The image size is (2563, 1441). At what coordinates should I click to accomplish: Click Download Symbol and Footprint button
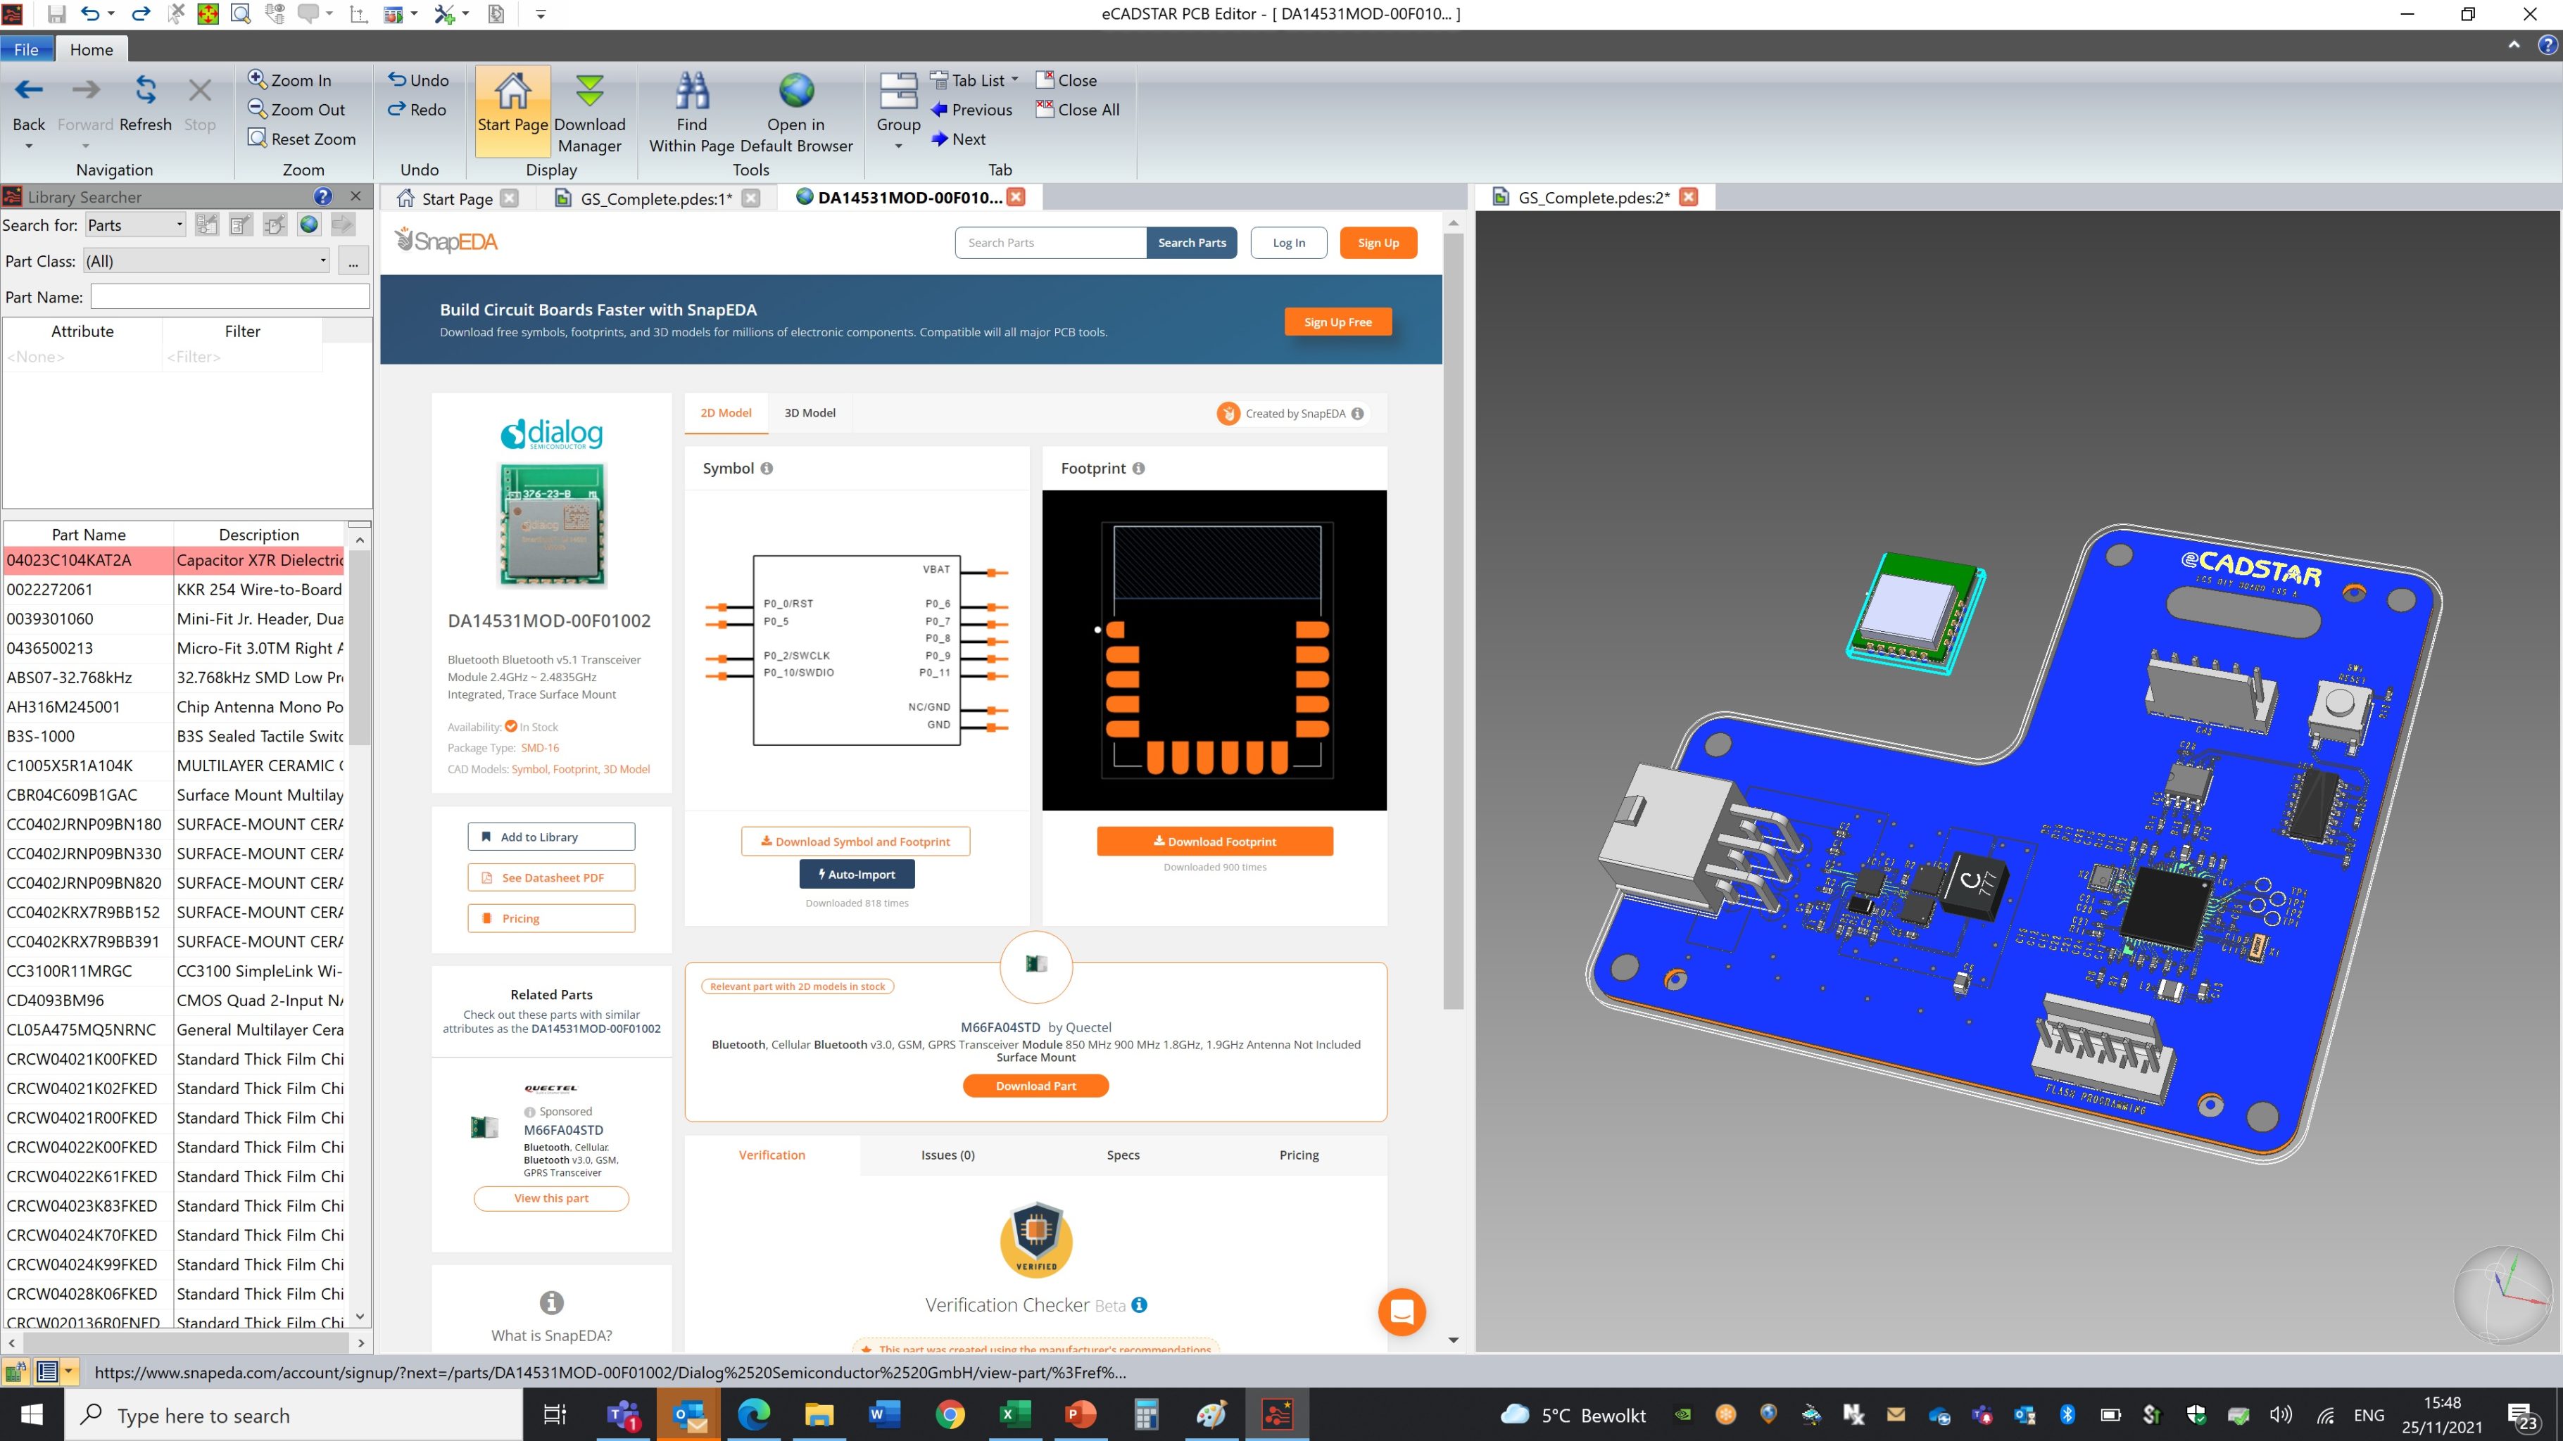point(855,842)
